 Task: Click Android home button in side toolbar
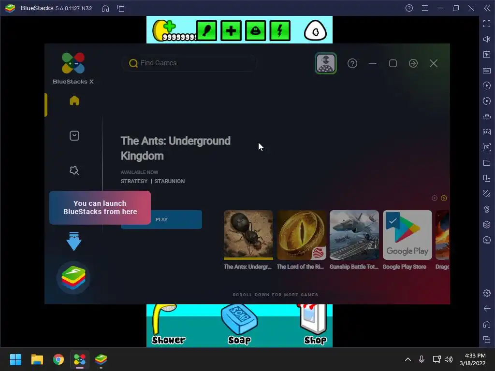click(x=487, y=324)
